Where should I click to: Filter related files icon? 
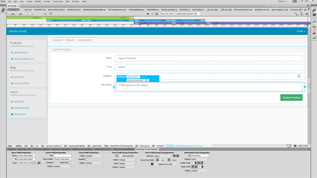(x=309, y=9)
